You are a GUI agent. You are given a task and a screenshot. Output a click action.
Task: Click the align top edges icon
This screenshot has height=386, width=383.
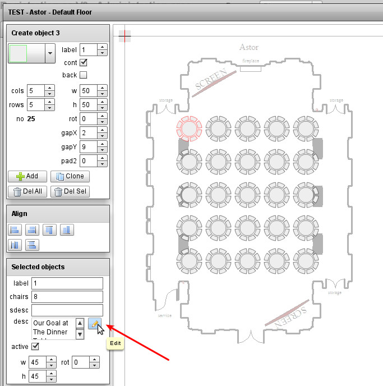click(49, 230)
